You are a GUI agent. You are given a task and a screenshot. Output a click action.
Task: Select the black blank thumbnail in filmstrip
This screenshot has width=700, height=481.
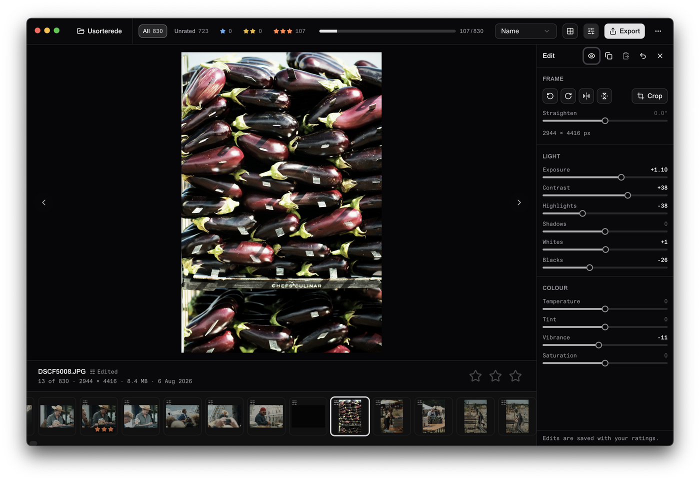308,416
